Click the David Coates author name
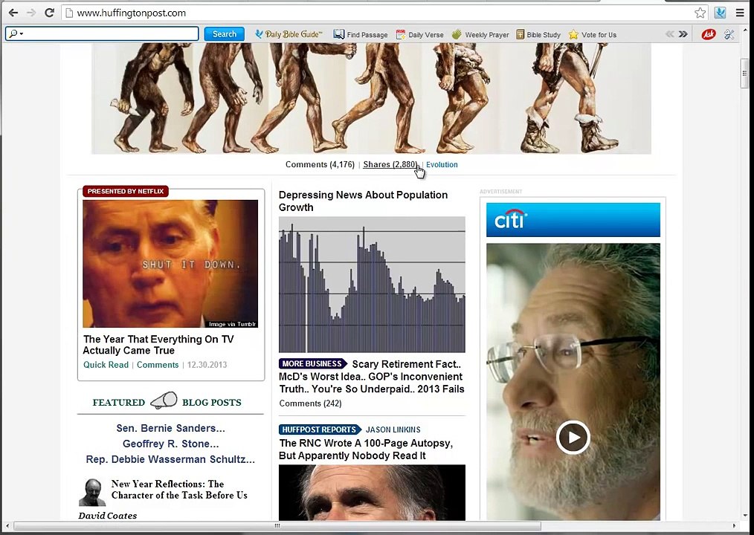This screenshot has height=535, width=754. [108, 515]
